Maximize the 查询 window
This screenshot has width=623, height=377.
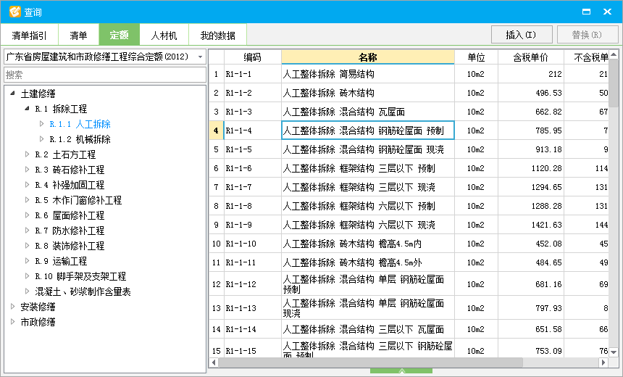click(586, 12)
